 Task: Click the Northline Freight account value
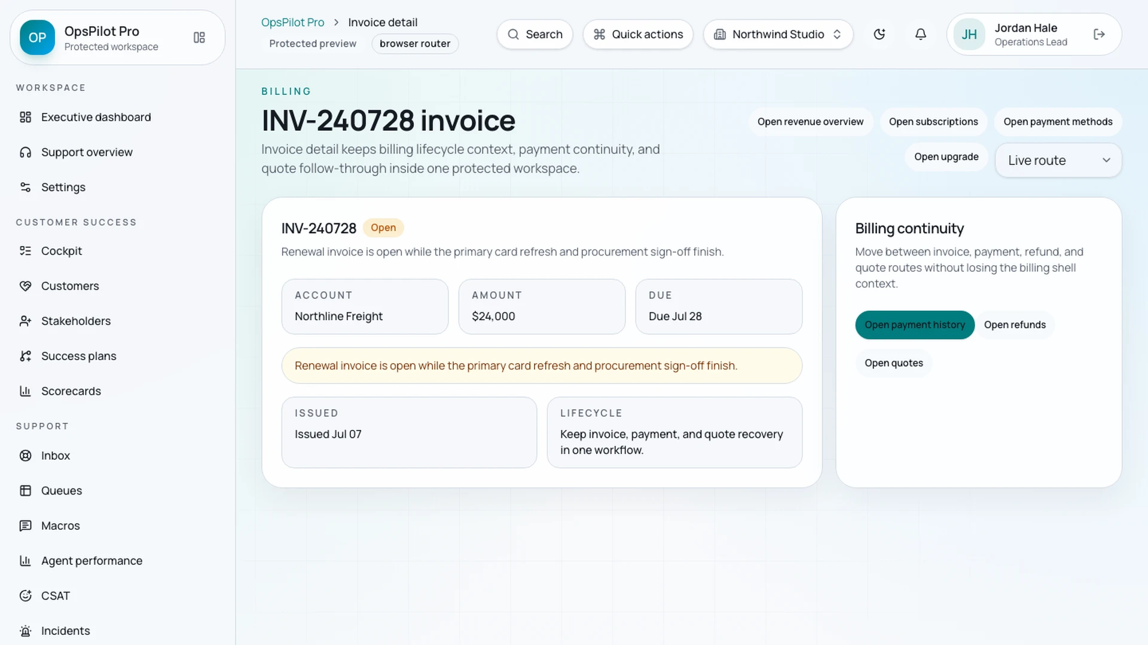(x=338, y=317)
